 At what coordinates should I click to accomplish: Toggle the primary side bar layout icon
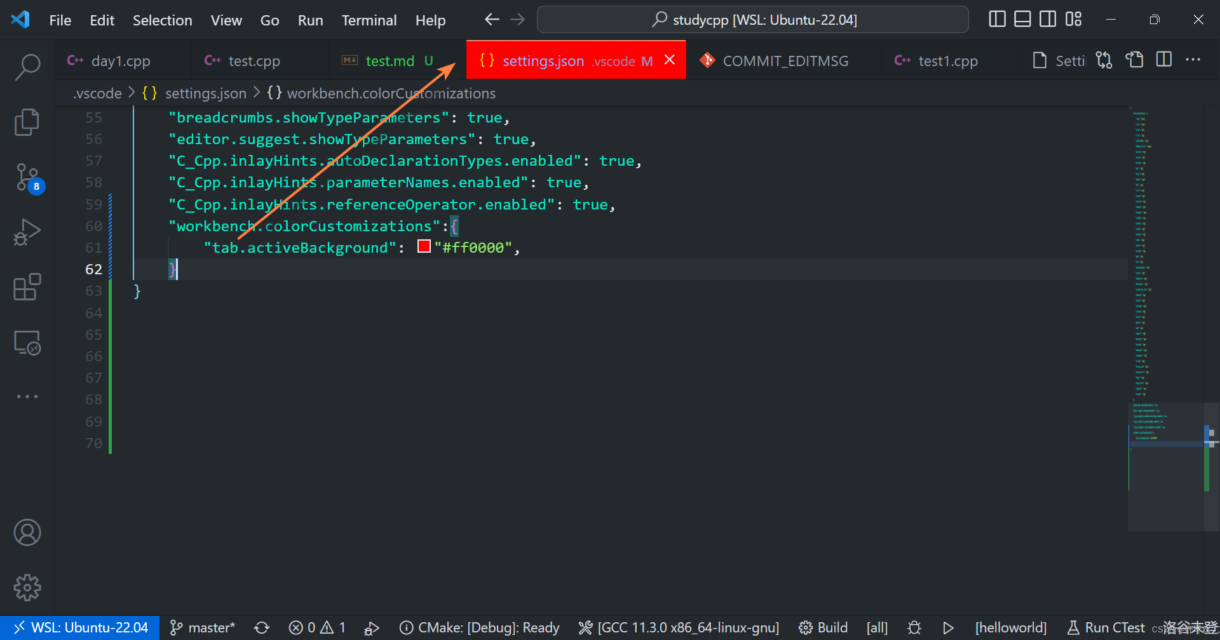(x=998, y=20)
